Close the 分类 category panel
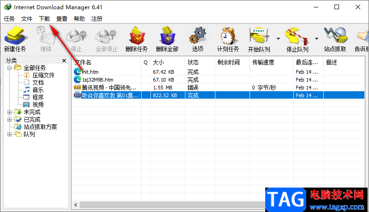The image size is (369, 212). [x=64, y=61]
